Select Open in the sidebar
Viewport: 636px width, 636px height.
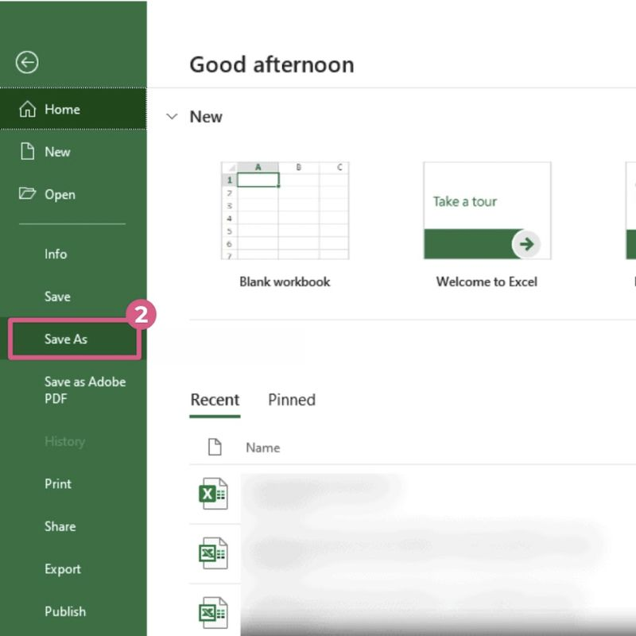tap(73, 194)
